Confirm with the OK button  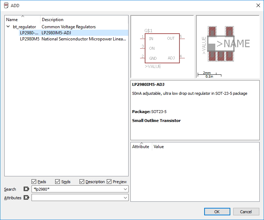(x=217, y=211)
